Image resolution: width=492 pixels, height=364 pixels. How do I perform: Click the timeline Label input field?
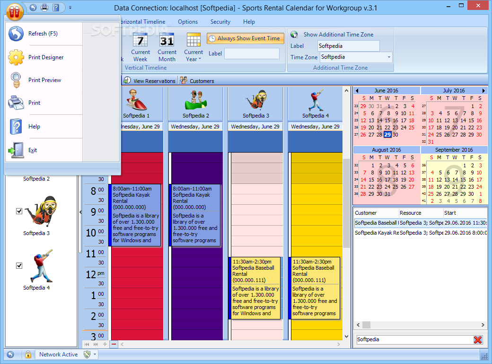(252, 54)
